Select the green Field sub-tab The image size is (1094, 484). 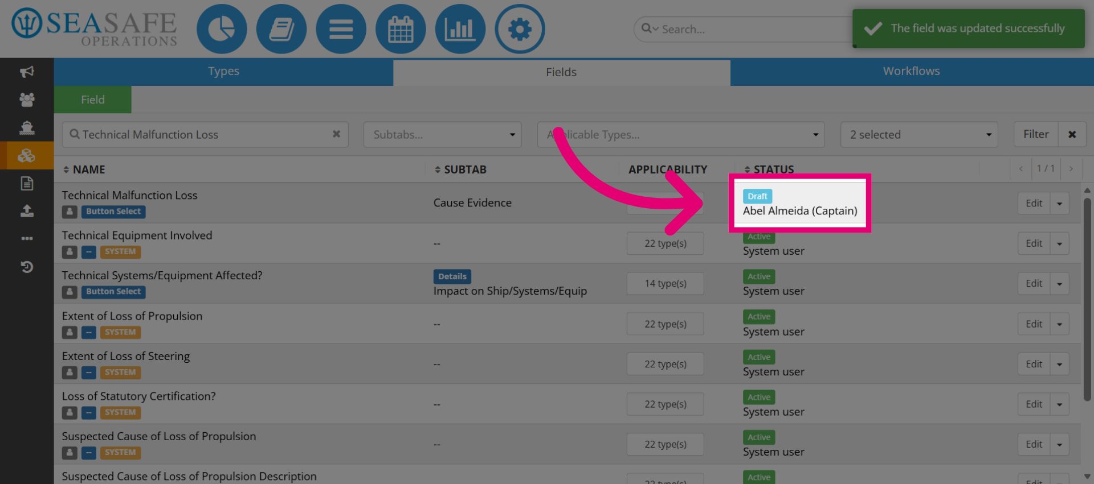tap(93, 100)
